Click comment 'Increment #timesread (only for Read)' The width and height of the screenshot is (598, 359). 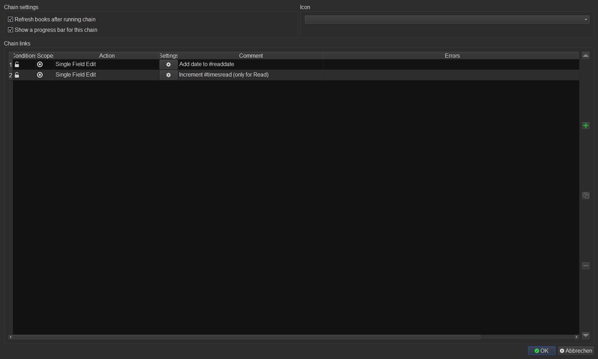tap(224, 75)
